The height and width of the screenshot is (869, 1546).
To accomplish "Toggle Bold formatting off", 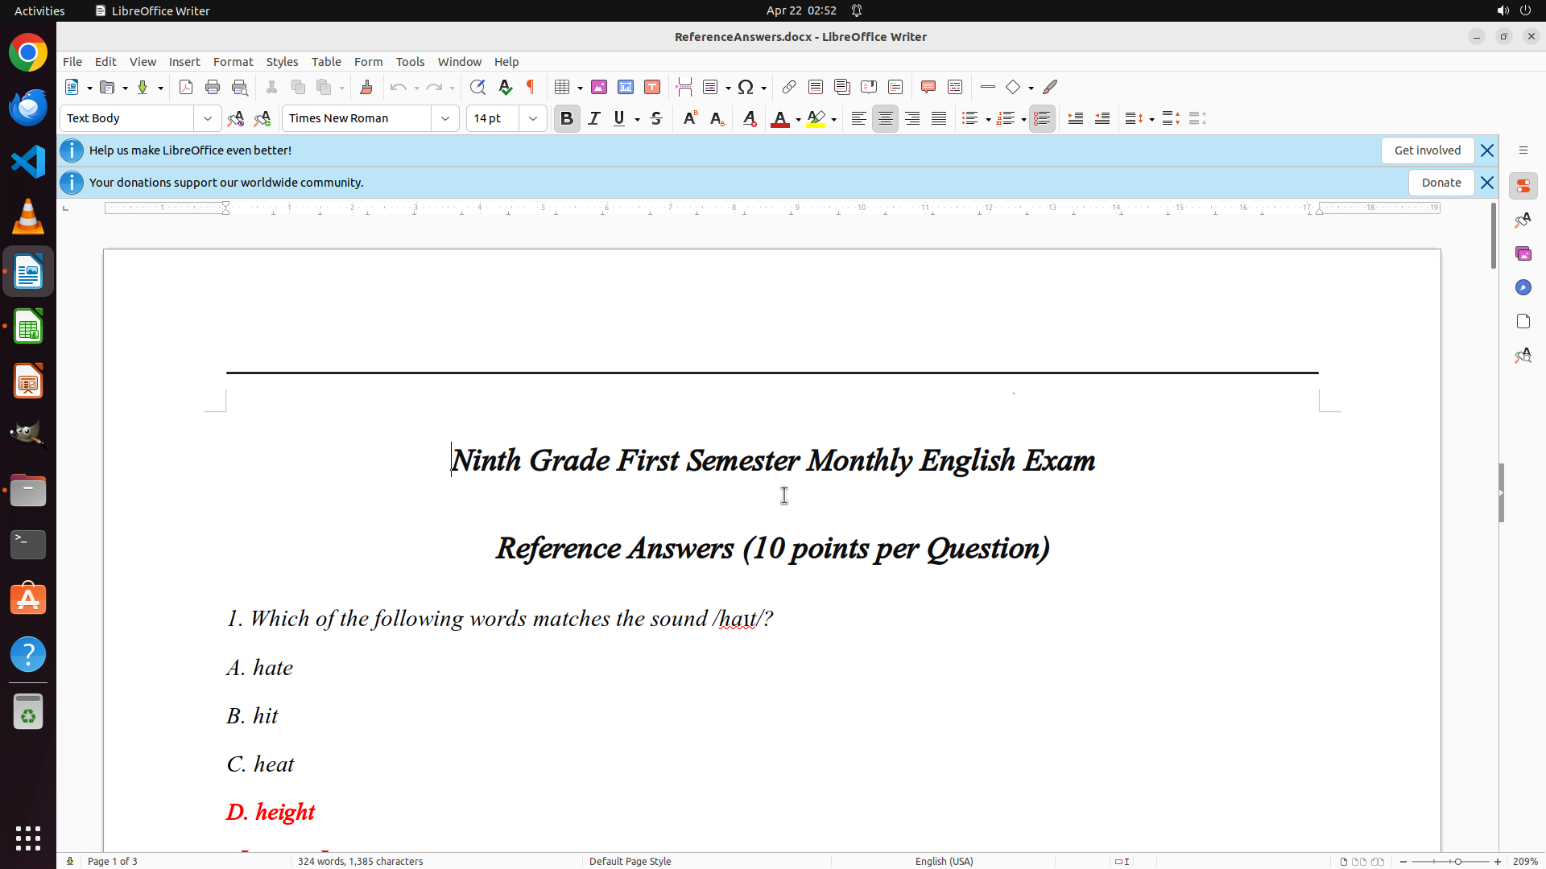I will [x=567, y=118].
